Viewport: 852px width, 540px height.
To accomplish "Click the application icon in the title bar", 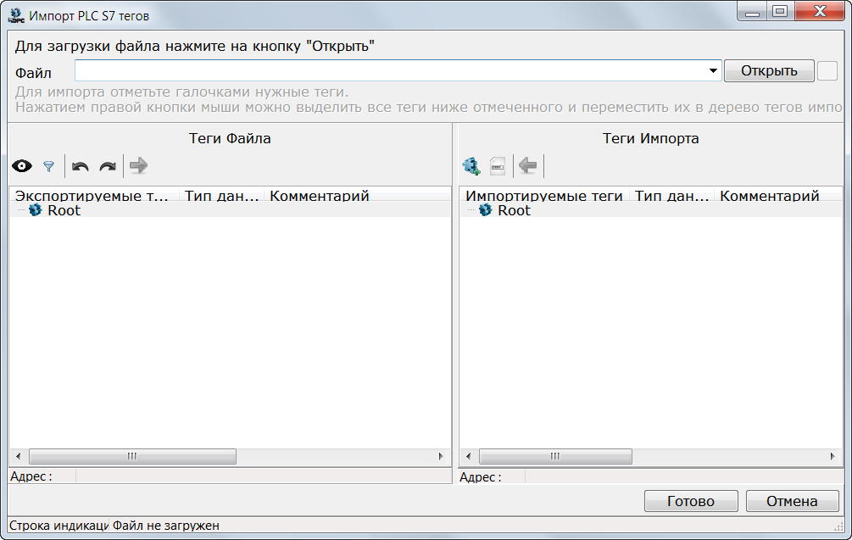I will point(16,16).
